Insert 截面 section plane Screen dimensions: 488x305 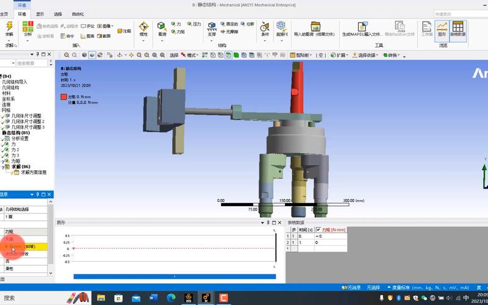coord(104,36)
